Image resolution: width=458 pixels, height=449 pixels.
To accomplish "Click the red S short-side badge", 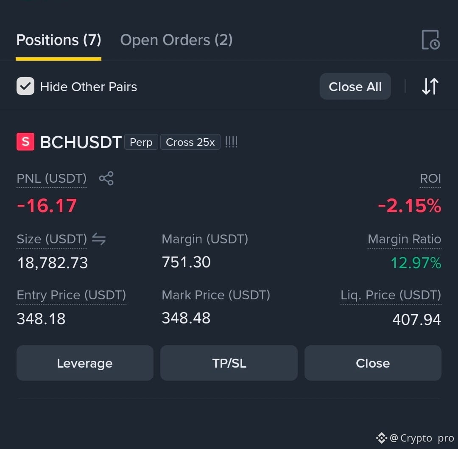I will pos(25,142).
